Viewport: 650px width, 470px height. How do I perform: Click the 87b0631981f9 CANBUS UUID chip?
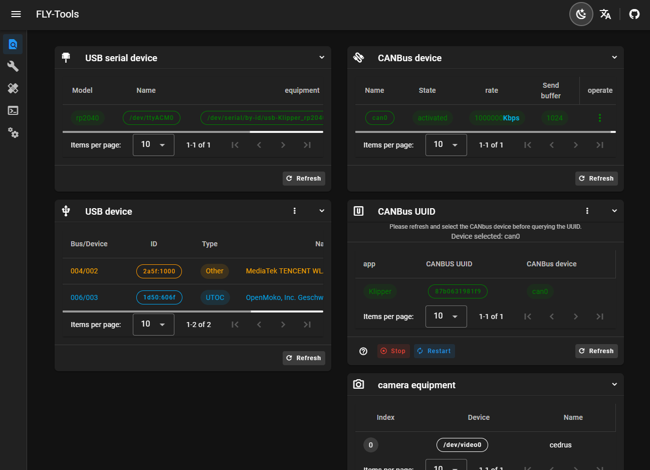458,291
